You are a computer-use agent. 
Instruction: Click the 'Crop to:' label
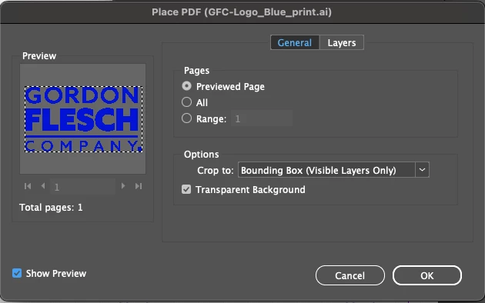coord(216,170)
